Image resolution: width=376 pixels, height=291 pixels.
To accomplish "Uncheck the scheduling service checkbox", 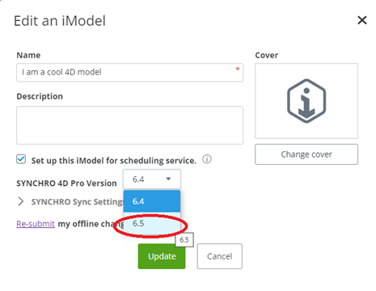I will [x=21, y=159].
